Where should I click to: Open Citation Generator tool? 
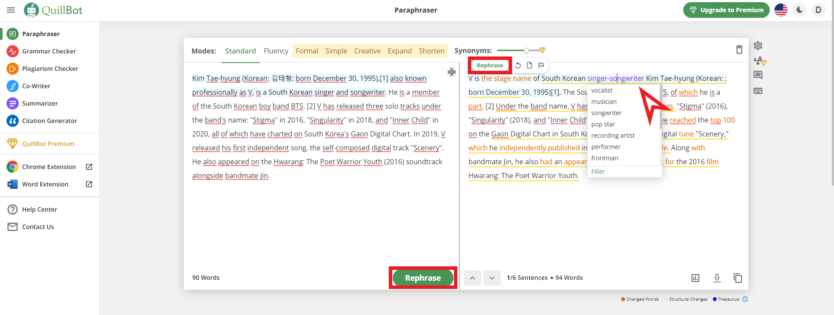[x=50, y=121]
